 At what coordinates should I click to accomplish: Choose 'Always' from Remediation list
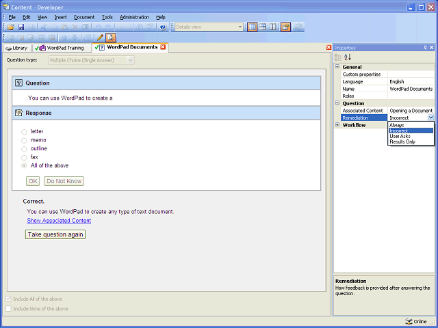click(x=411, y=125)
